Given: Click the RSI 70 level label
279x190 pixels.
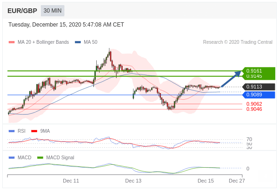Looking at the screenshot, I should (249, 139).
